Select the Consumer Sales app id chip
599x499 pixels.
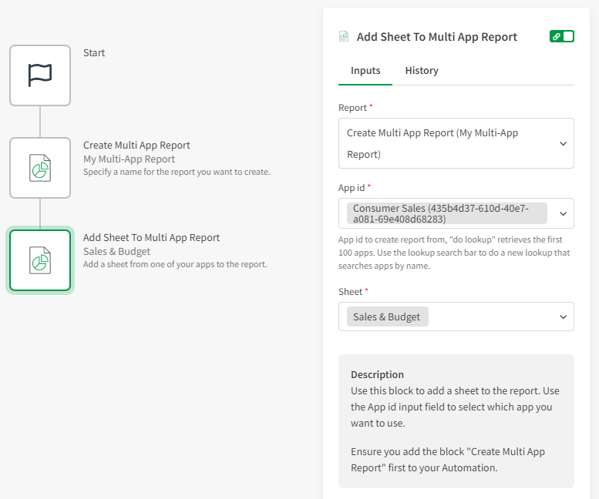coord(447,213)
